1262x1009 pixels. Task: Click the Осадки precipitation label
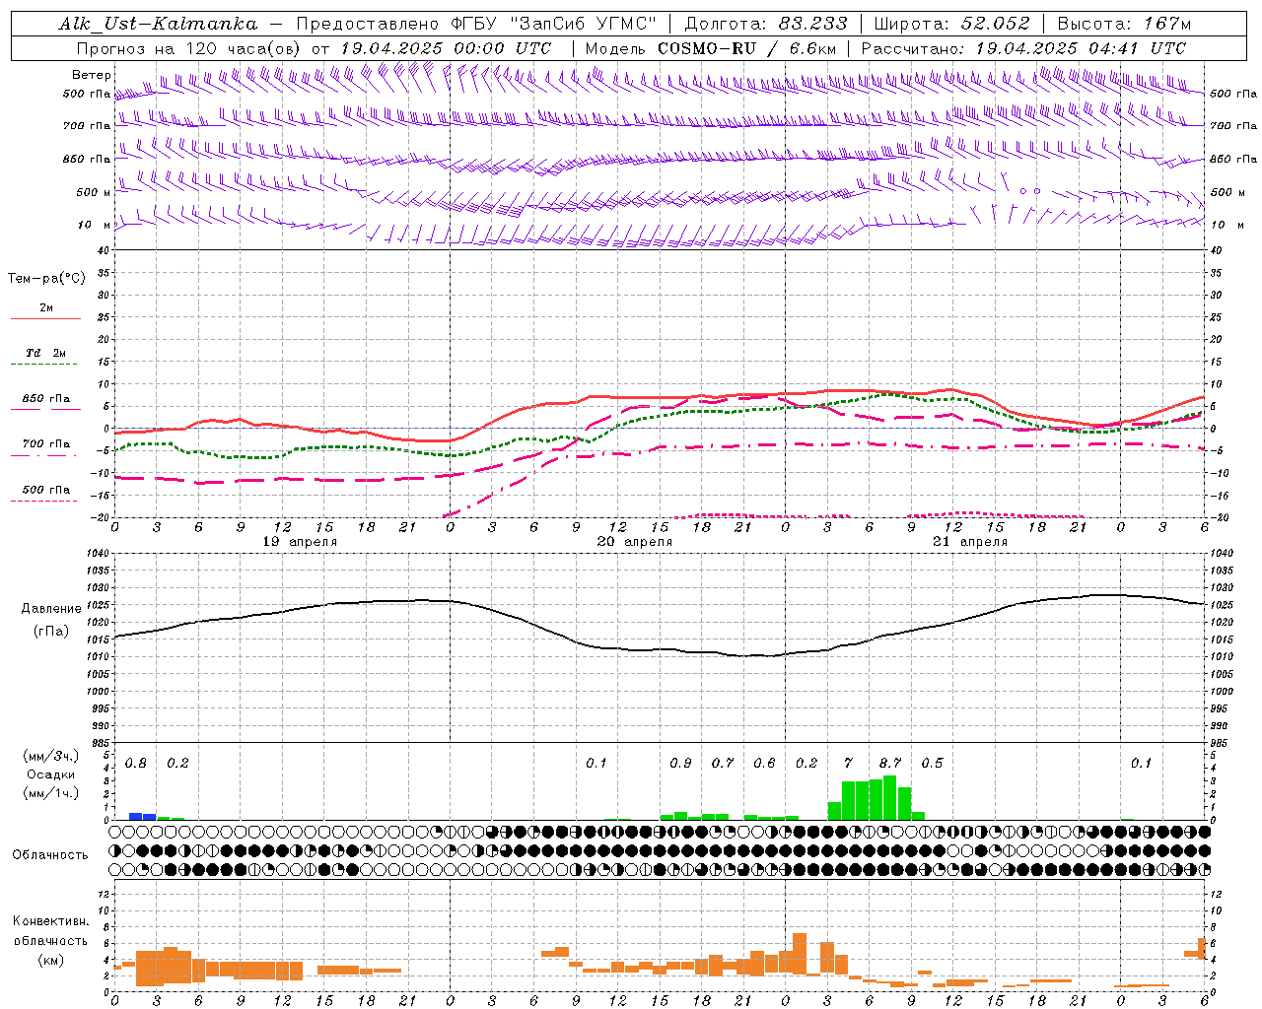[x=50, y=774]
